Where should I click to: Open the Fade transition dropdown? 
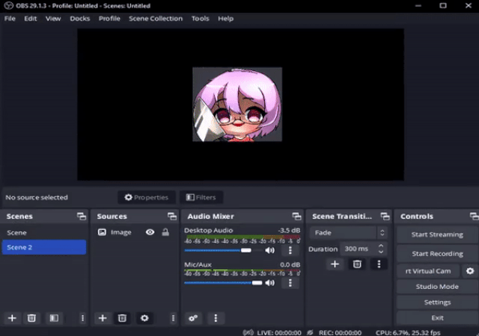[x=348, y=233]
